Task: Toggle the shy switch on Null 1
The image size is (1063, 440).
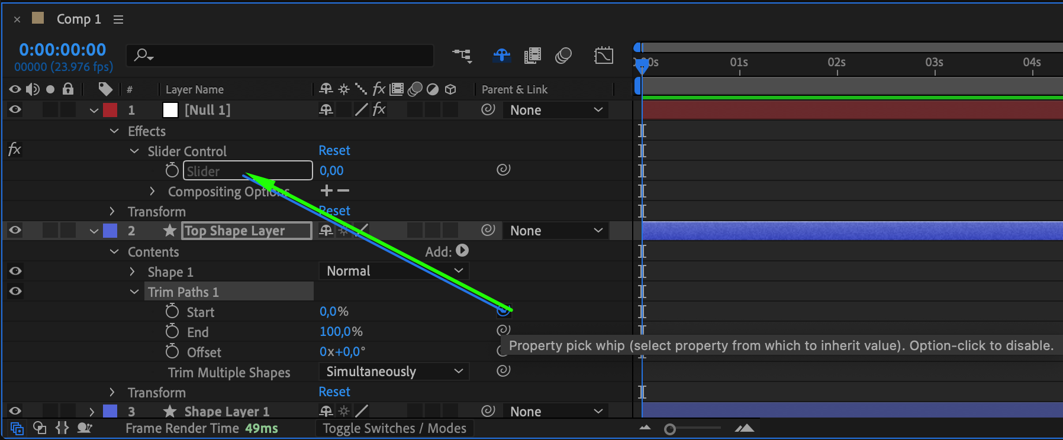Action: click(x=326, y=110)
